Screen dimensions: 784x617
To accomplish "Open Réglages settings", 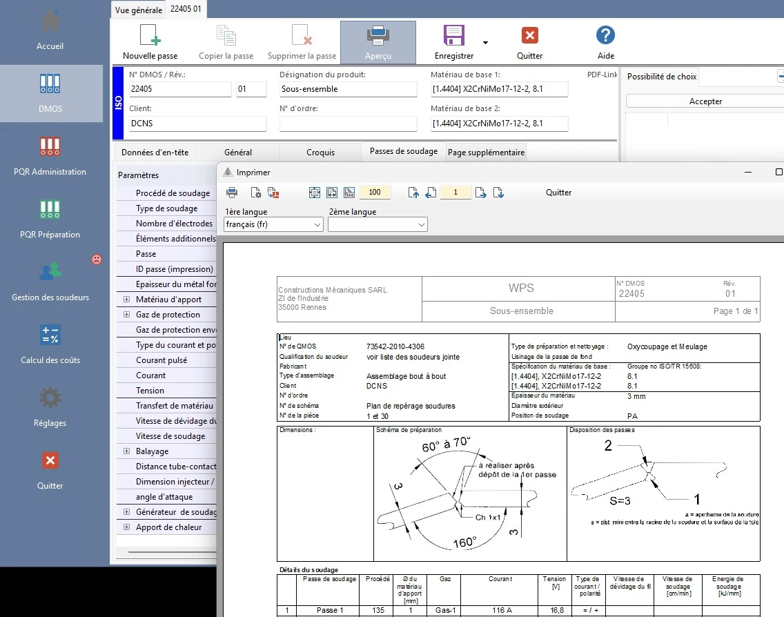I will 50,407.
